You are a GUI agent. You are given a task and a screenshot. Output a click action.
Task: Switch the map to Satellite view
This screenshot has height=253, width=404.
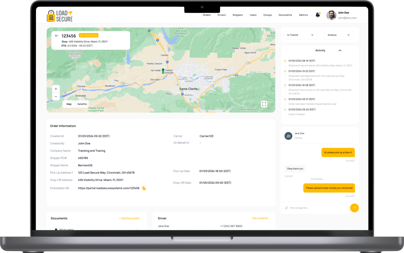coord(82,104)
